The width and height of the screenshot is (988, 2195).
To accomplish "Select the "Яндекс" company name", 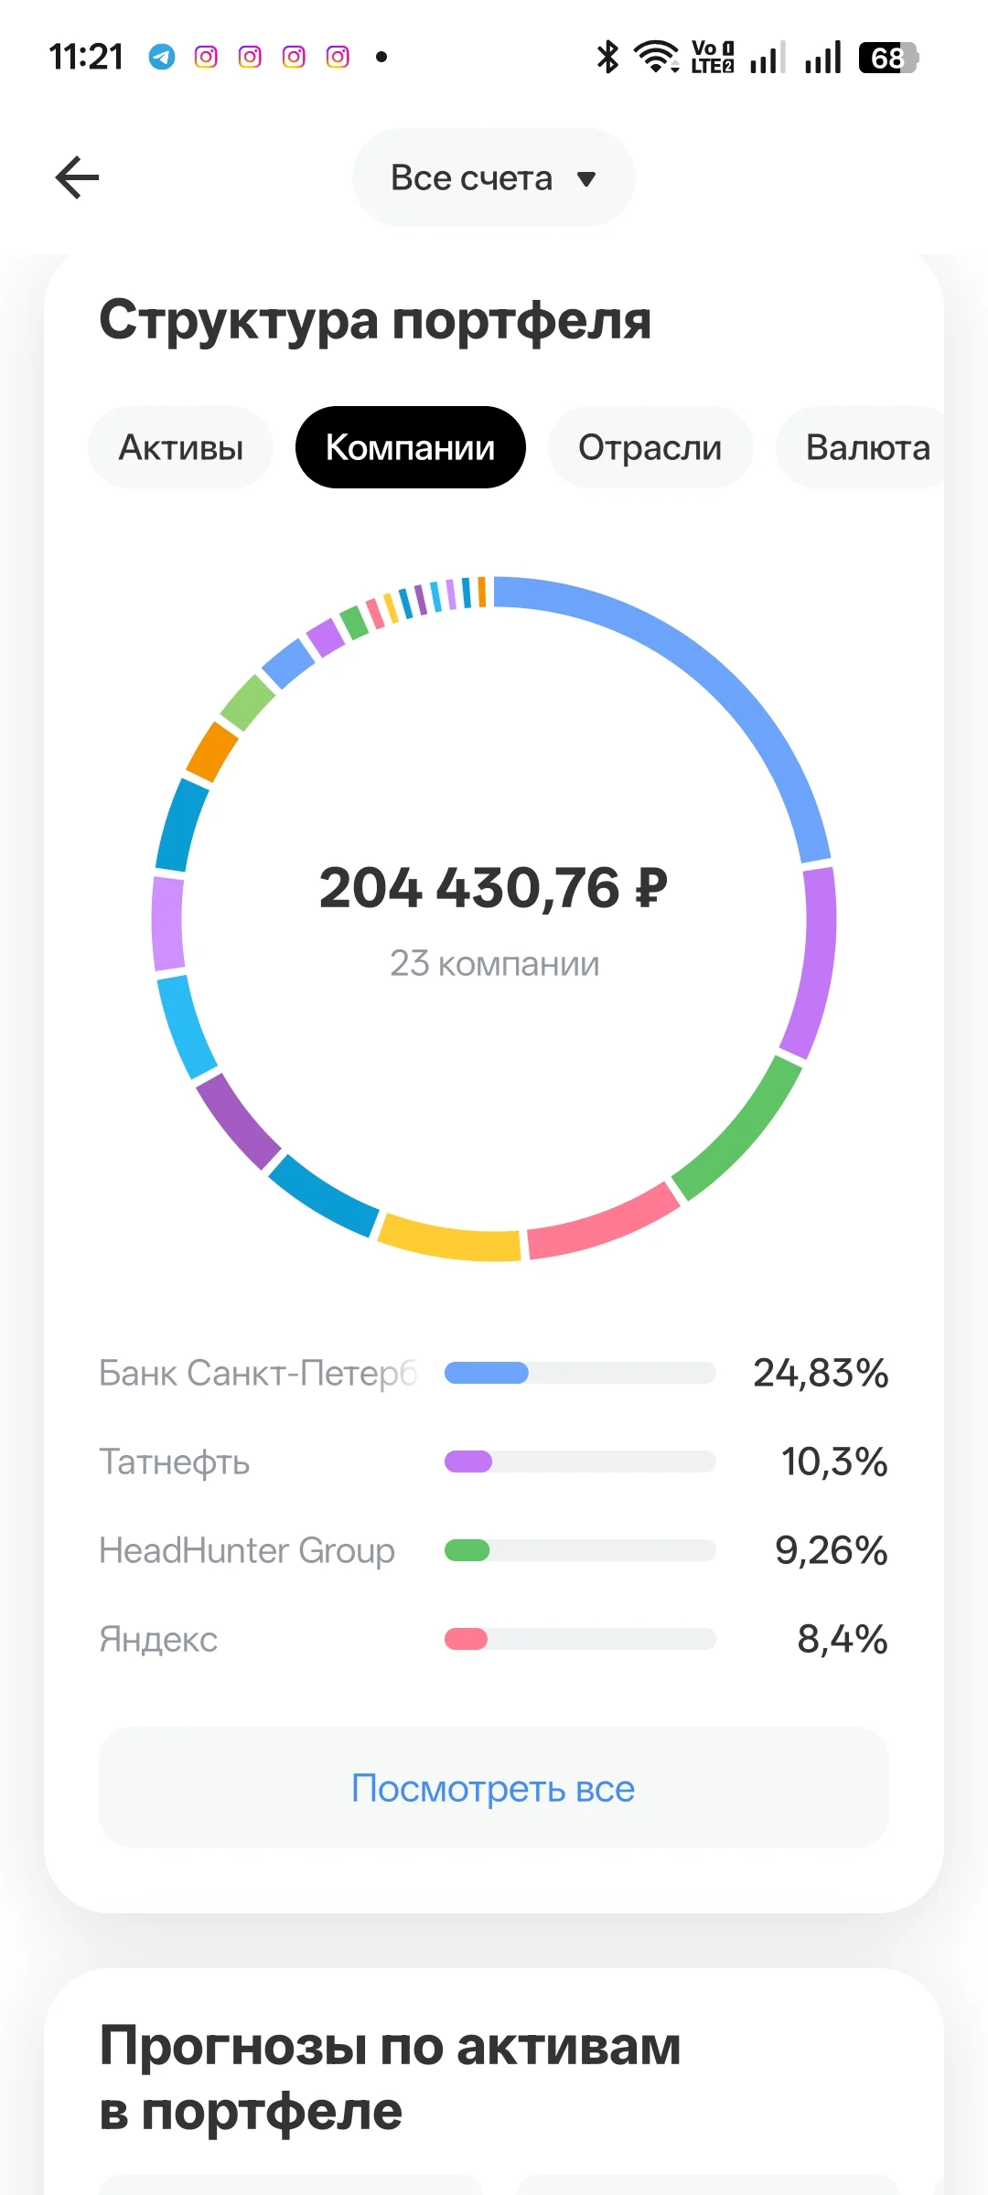I will pos(158,1639).
